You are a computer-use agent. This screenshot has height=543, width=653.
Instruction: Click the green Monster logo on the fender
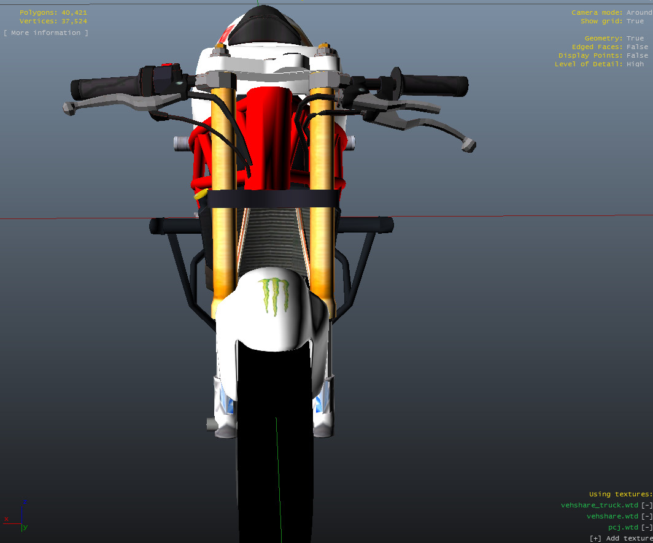[274, 296]
